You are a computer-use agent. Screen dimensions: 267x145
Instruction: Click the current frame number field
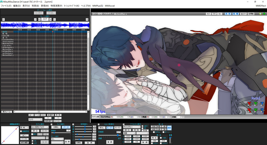point(45,19)
